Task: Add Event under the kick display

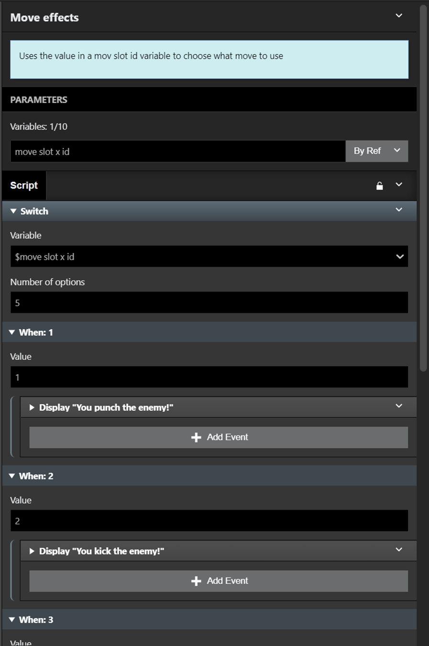Action: tap(219, 581)
